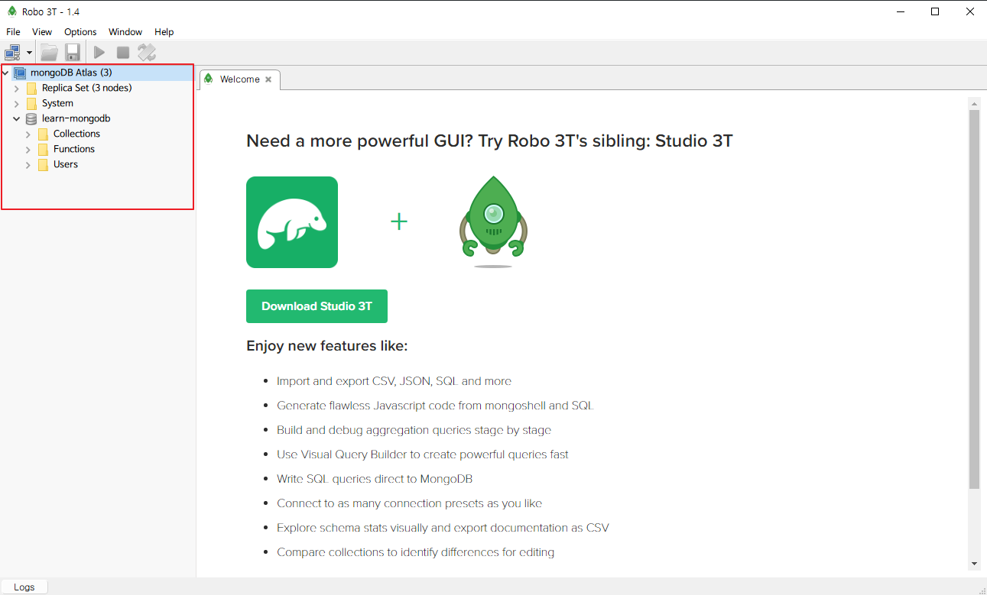Image resolution: width=987 pixels, height=595 pixels.
Task: Select the mongoDB Atlas (3) connection
Action: 71,73
